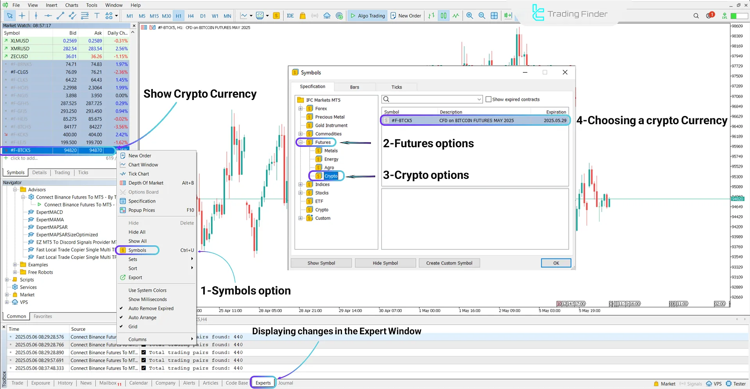
Task: Select the Trendline drawing tool
Action: pos(60,16)
